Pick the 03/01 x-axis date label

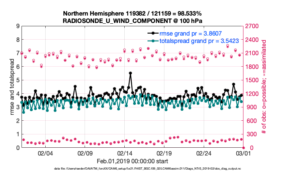pyautogui.click(x=243, y=153)
